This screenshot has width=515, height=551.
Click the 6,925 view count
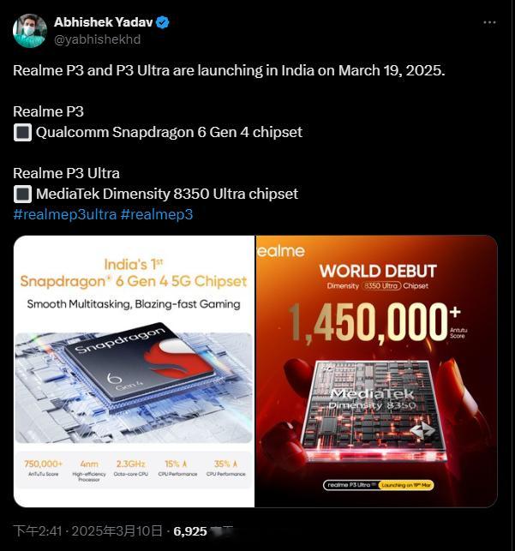click(190, 531)
